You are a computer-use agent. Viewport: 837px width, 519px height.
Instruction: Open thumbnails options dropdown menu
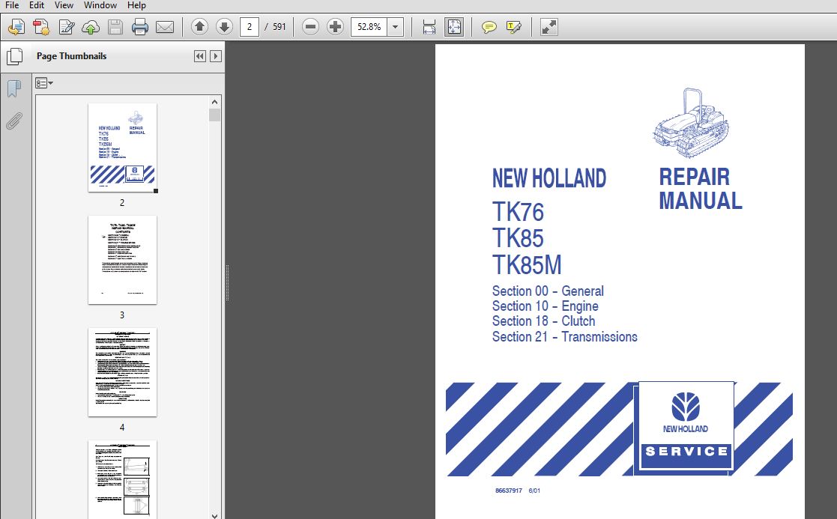tap(43, 83)
